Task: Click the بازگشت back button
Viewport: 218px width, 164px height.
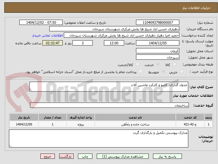Action: [66, 156]
